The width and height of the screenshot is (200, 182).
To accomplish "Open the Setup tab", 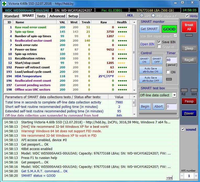I will point(73,16).
